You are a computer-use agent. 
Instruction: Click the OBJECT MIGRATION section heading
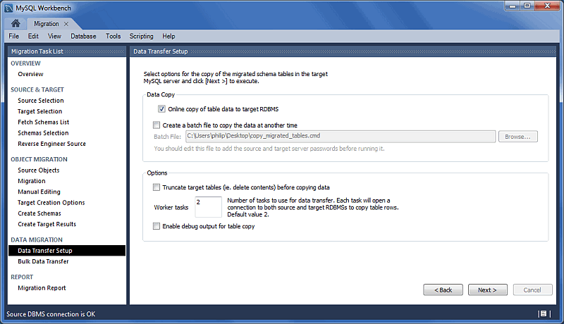point(39,159)
